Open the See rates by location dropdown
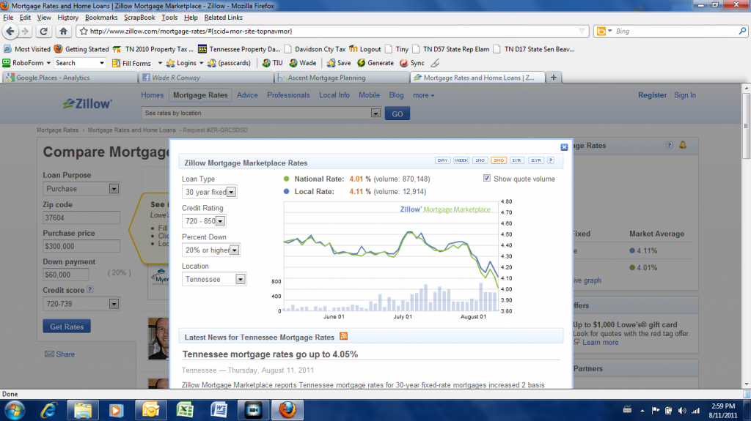The image size is (751, 421). click(x=261, y=113)
